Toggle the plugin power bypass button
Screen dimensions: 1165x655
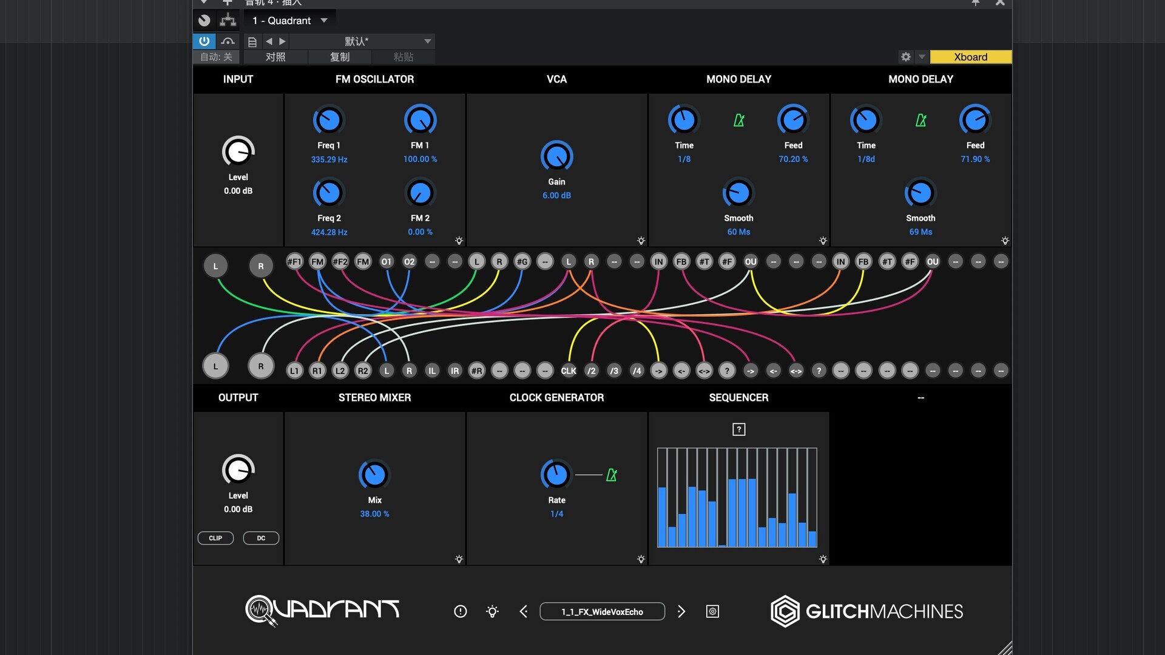(204, 41)
